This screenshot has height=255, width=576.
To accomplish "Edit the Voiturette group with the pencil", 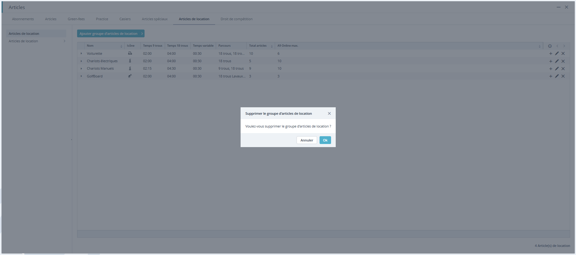I will coord(557,53).
